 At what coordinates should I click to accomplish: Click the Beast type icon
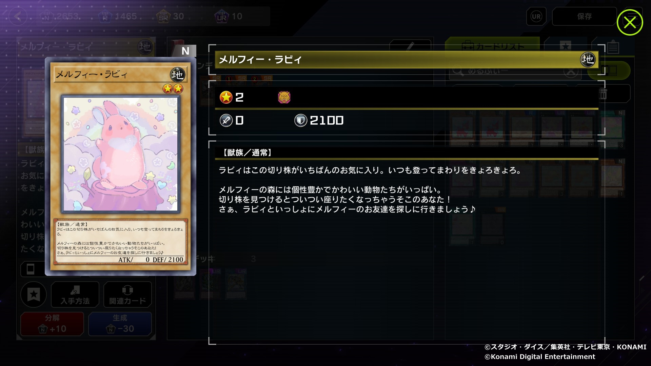coord(284,97)
